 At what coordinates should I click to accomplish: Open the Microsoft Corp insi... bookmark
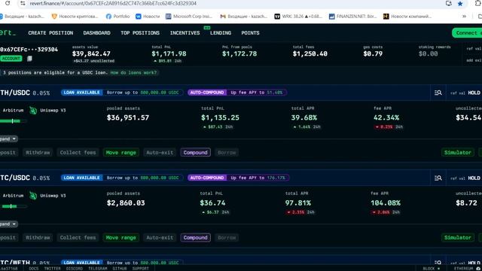189,17
